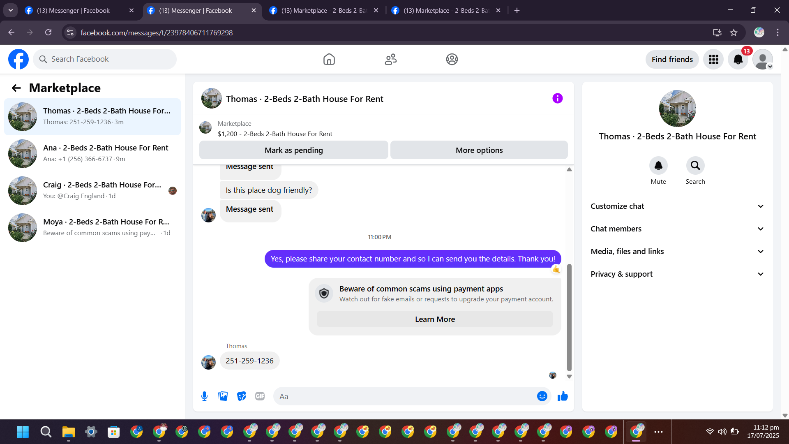Open Windows taskbar search
Screen dimensions: 789x444
(x=46, y=432)
